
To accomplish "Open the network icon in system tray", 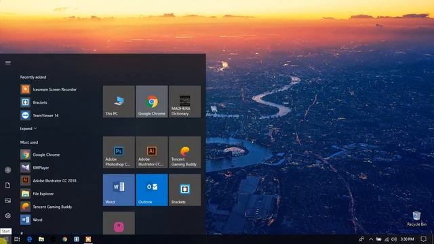I will click(x=387, y=239).
